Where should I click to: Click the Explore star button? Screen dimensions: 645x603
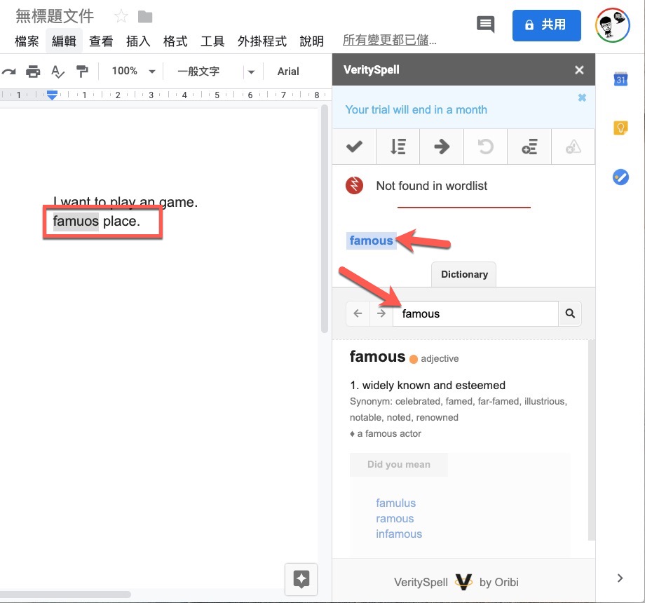pyautogui.click(x=301, y=579)
